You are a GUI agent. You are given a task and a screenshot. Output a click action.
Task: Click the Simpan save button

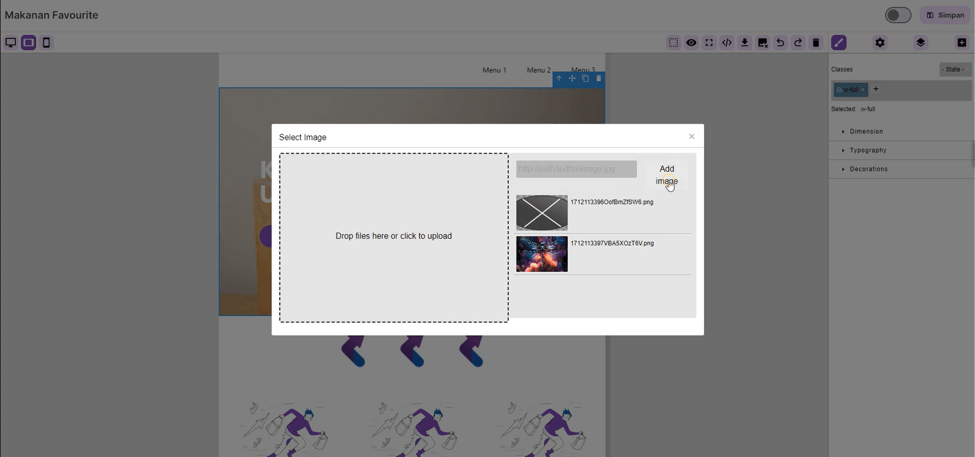pyautogui.click(x=946, y=15)
